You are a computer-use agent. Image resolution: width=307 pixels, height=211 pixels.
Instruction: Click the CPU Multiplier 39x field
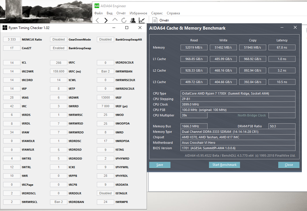pos(194,115)
